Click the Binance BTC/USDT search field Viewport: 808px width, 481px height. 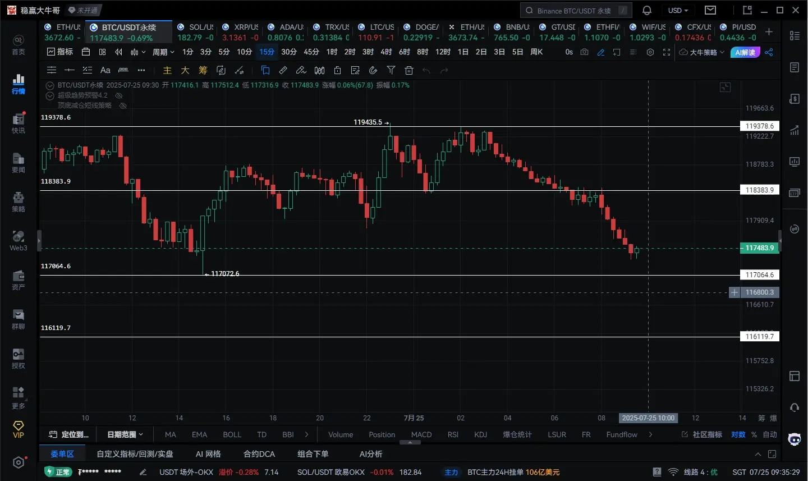tap(576, 10)
